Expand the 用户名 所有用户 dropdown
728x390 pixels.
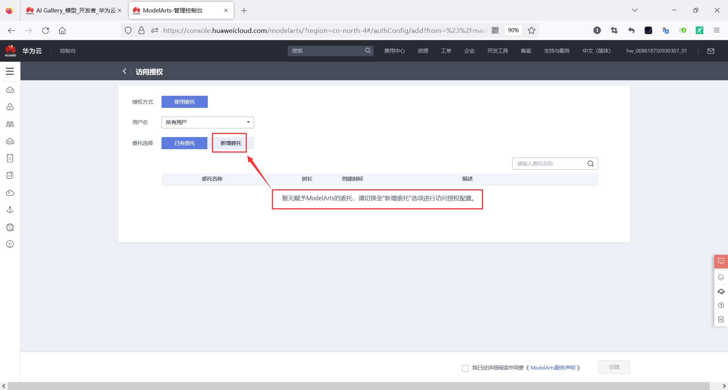coord(208,122)
